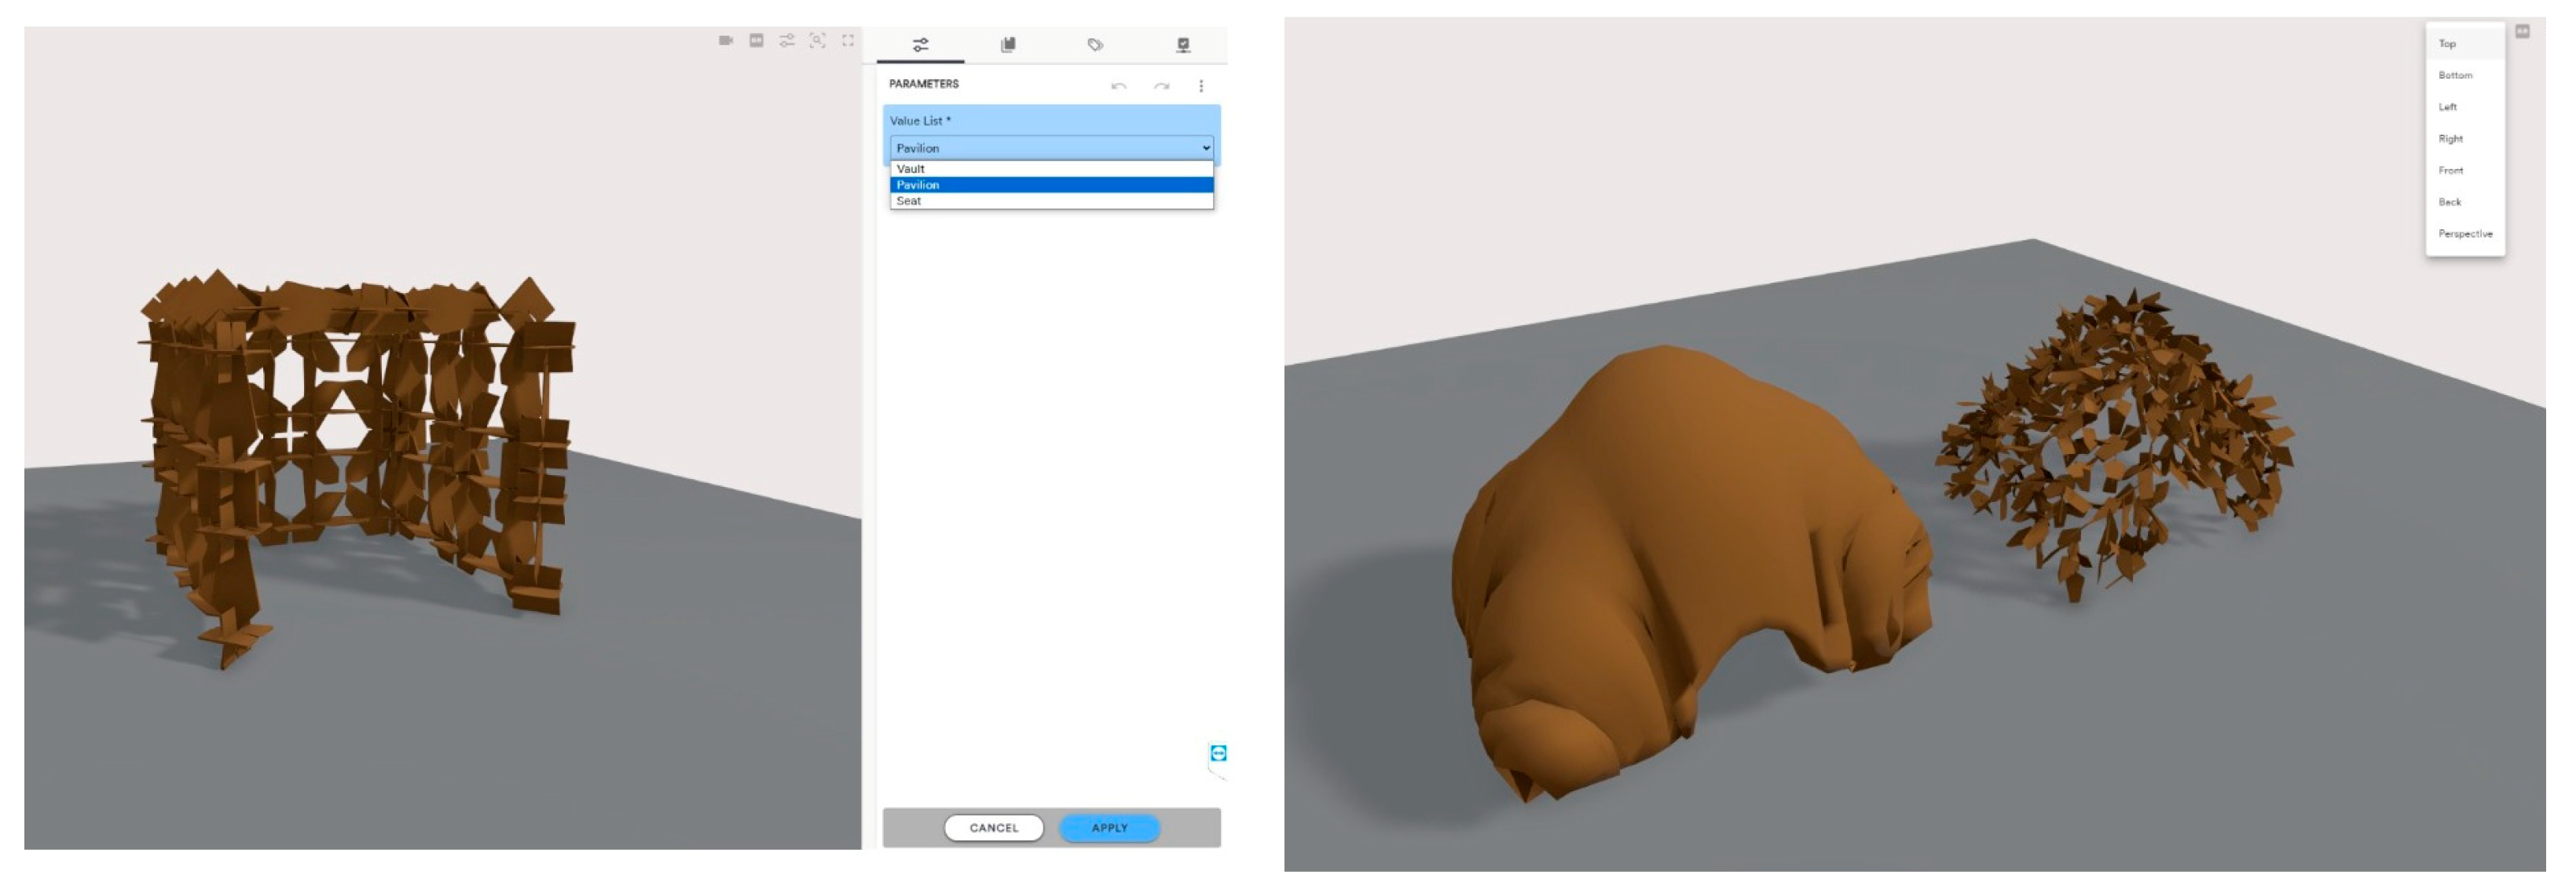The height and width of the screenshot is (889, 2576).
Task: Click the redo arrow in Parameters header
Action: click(1161, 86)
